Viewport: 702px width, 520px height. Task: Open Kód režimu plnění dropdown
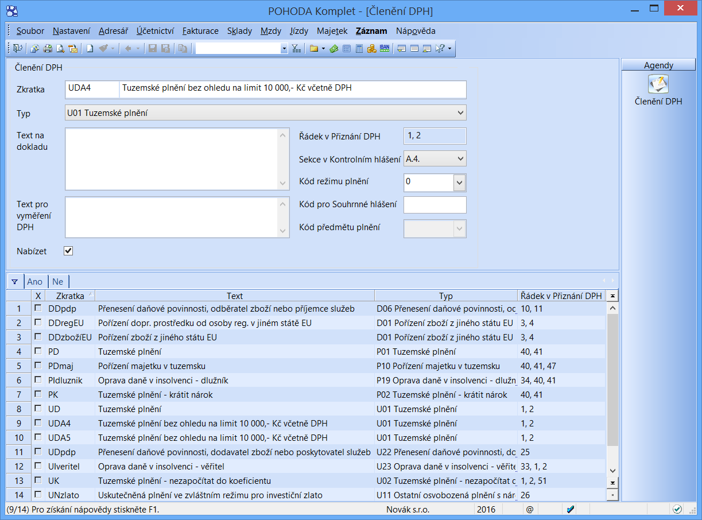459,183
